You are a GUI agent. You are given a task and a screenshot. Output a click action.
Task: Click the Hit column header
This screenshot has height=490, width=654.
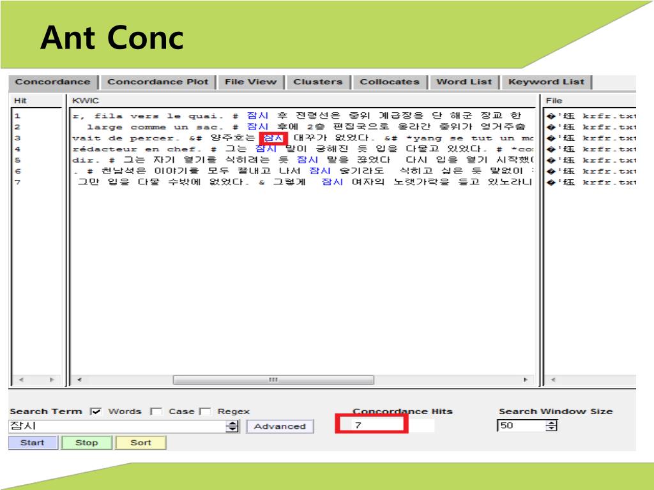(x=20, y=101)
